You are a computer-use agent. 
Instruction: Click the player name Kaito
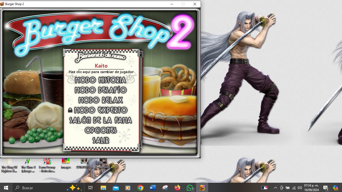point(101,66)
